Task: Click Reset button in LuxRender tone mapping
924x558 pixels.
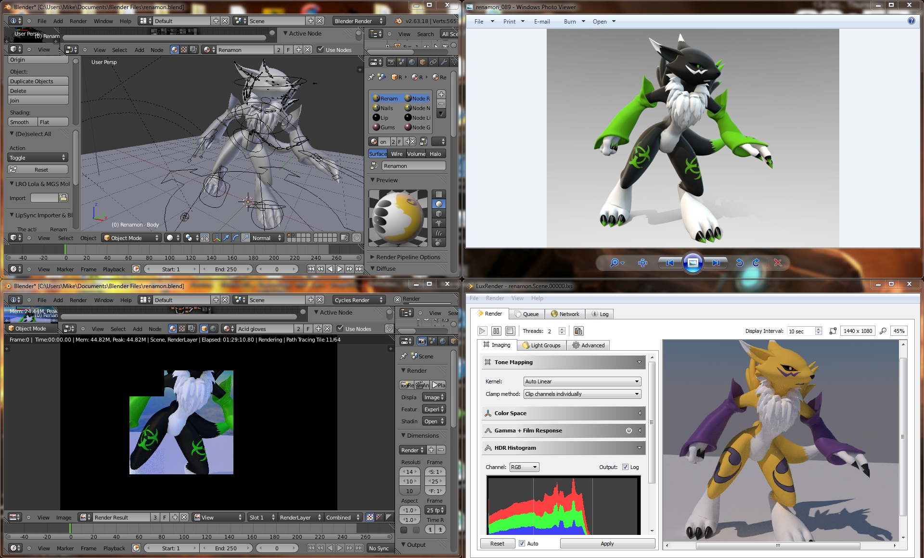Action: point(497,544)
